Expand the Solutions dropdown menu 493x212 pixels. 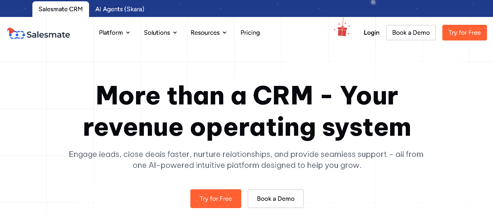(160, 33)
